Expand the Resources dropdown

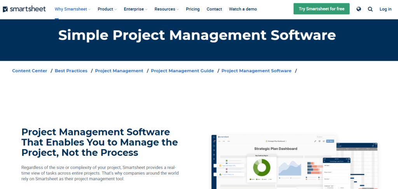(x=166, y=9)
